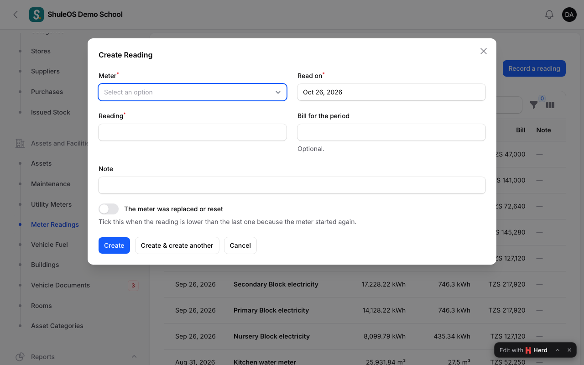
Task: Click the notifications bell icon
Action: tap(549, 15)
